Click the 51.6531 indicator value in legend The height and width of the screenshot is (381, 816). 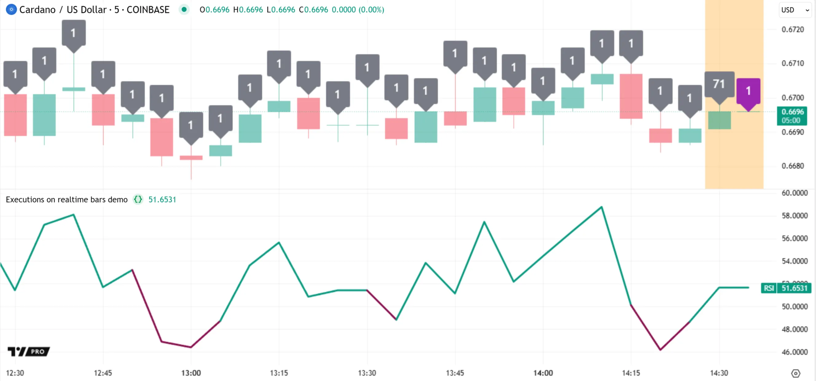point(162,199)
